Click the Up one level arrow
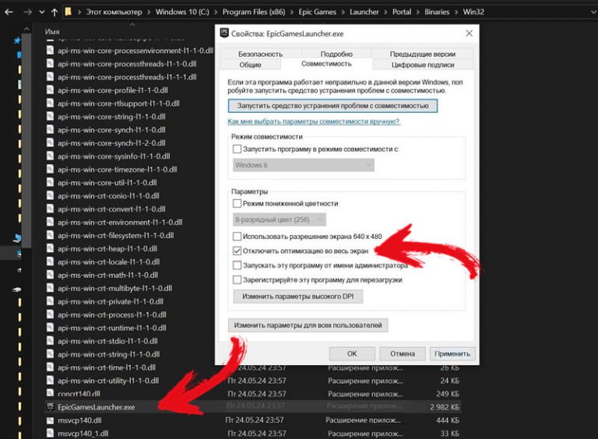 54,12
